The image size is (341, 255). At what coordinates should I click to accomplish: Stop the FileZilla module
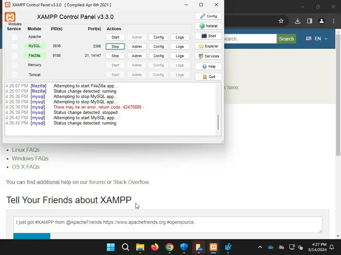115,56
